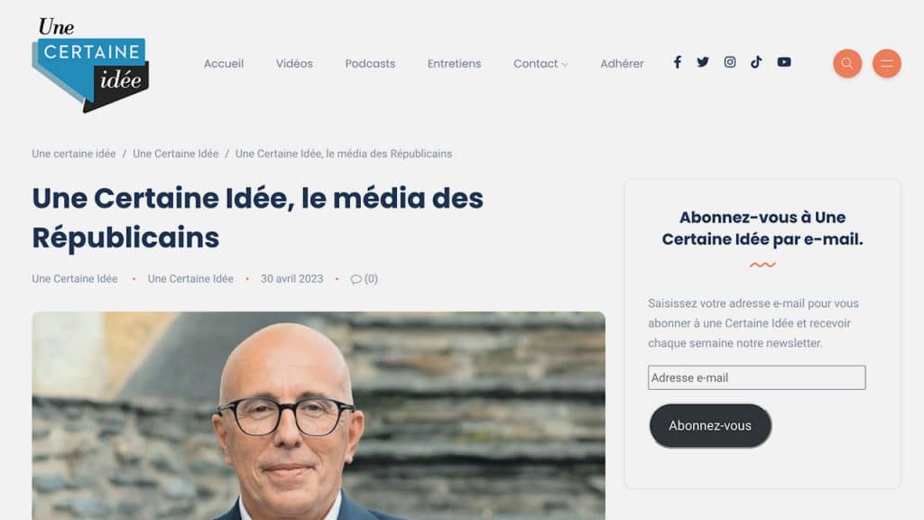Open the TikTok social icon
The image size is (924, 520).
click(756, 62)
